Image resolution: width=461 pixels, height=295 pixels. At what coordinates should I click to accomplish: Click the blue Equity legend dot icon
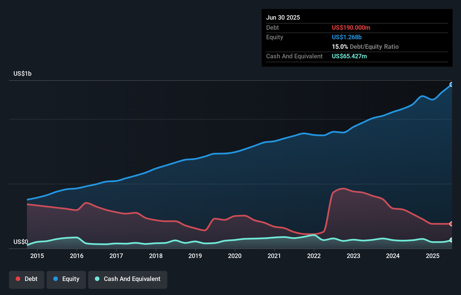tap(56, 279)
